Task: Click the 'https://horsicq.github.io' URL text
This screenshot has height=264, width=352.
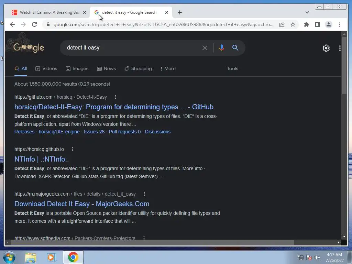Action: 39,149
